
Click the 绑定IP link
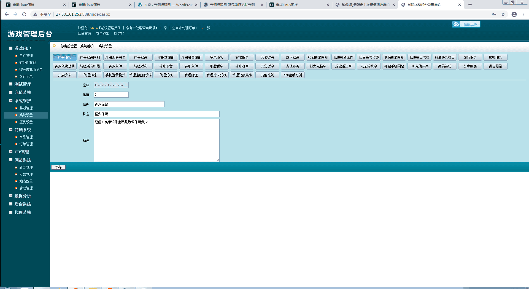click(x=119, y=33)
